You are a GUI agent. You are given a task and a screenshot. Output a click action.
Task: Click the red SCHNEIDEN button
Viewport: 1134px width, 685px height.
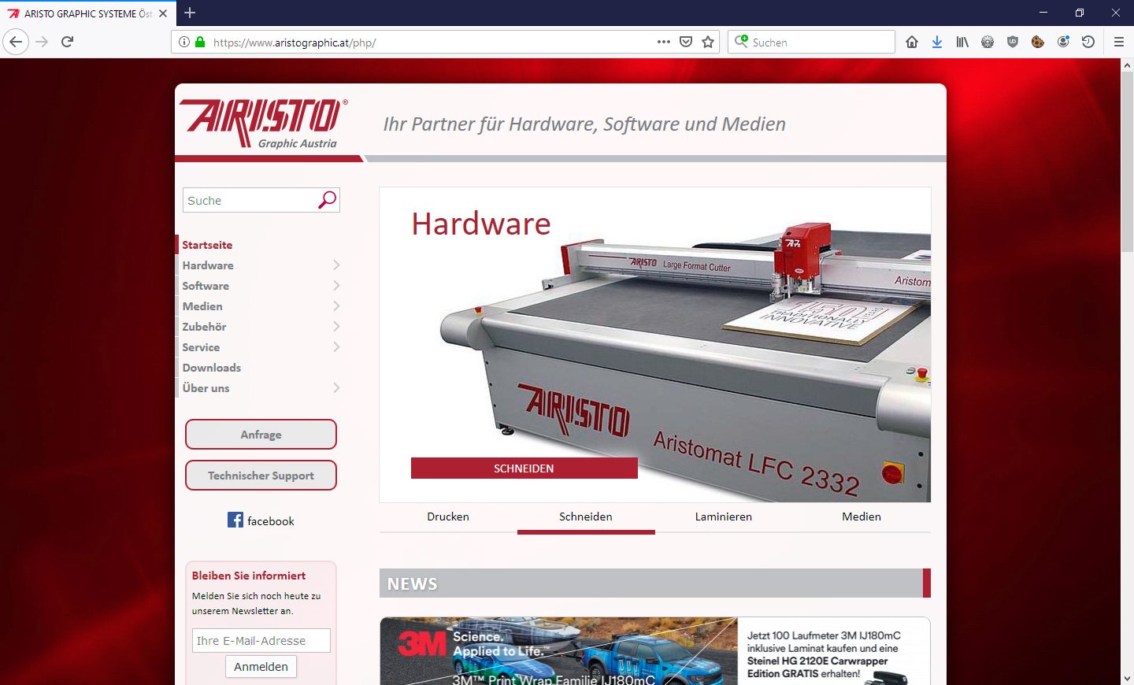(x=524, y=468)
